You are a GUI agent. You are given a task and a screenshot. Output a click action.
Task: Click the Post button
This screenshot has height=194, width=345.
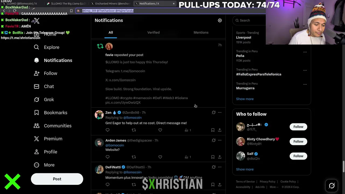pyautogui.click(x=57, y=179)
